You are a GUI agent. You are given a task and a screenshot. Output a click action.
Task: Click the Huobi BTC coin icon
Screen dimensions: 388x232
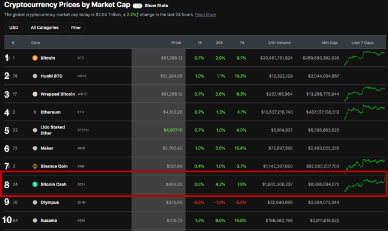[35, 76]
